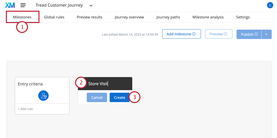Open the Global rules tab
This screenshot has width=277, height=138.
(x=54, y=17)
